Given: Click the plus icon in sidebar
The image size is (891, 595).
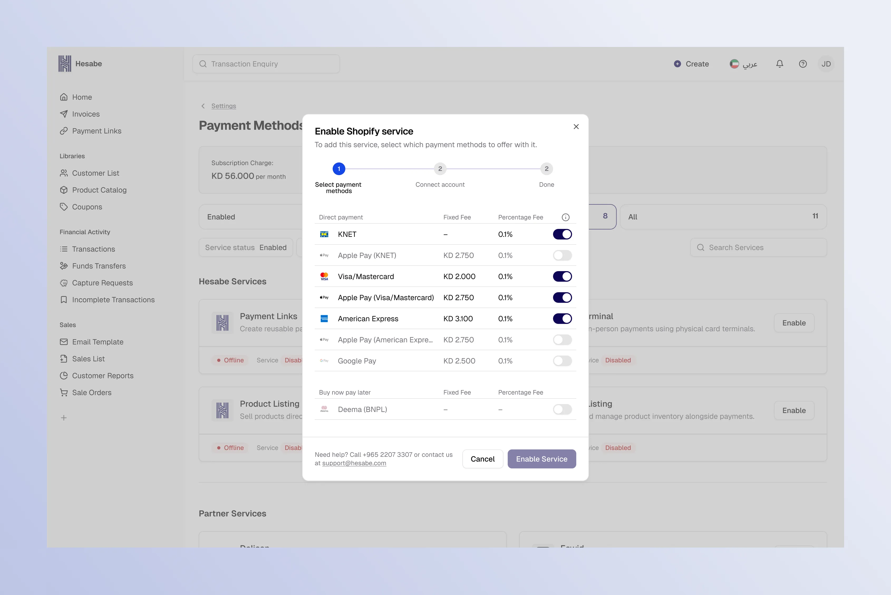Looking at the screenshot, I should click(x=64, y=418).
